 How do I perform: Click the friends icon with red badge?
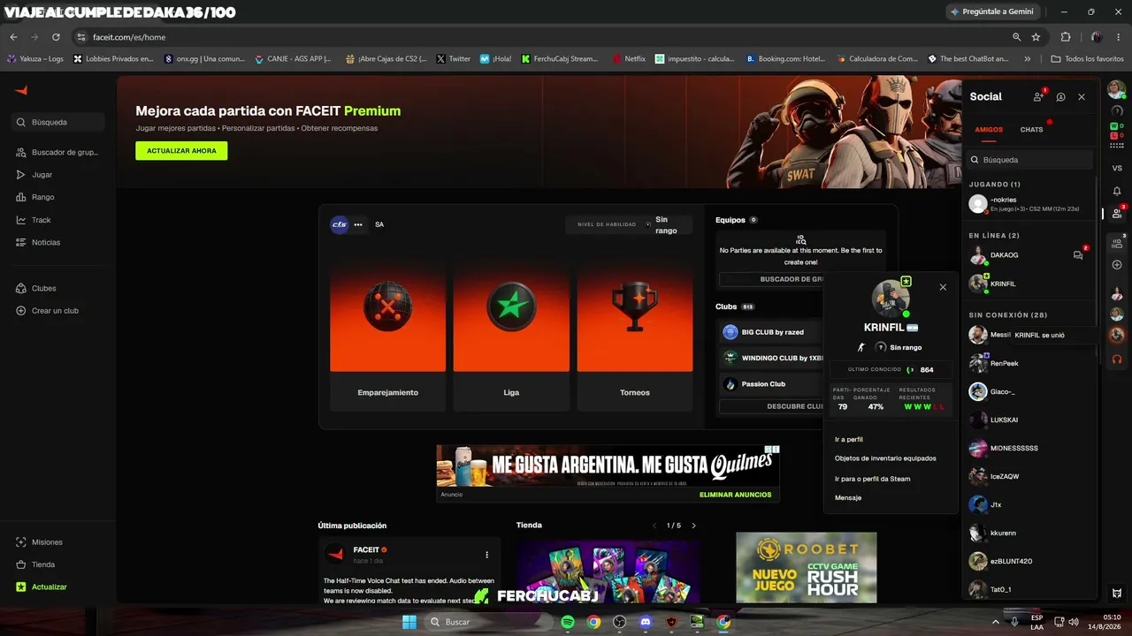(1117, 213)
